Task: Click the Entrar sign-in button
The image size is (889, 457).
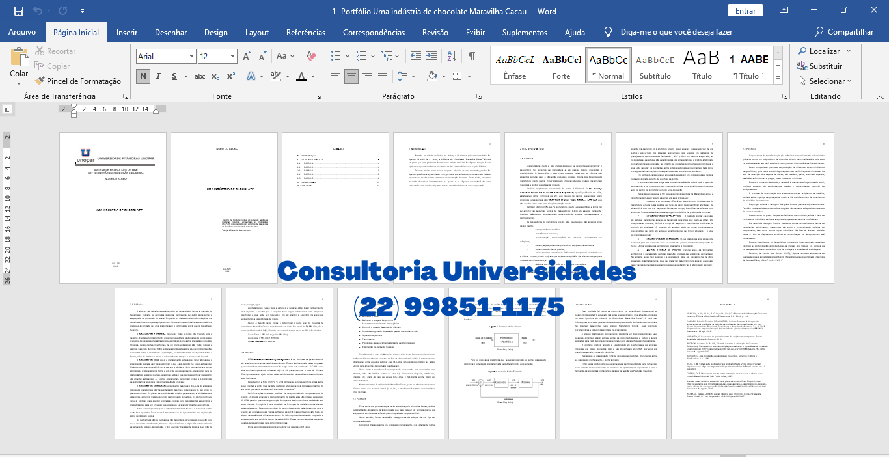Action: pyautogui.click(x=745, y=11)
